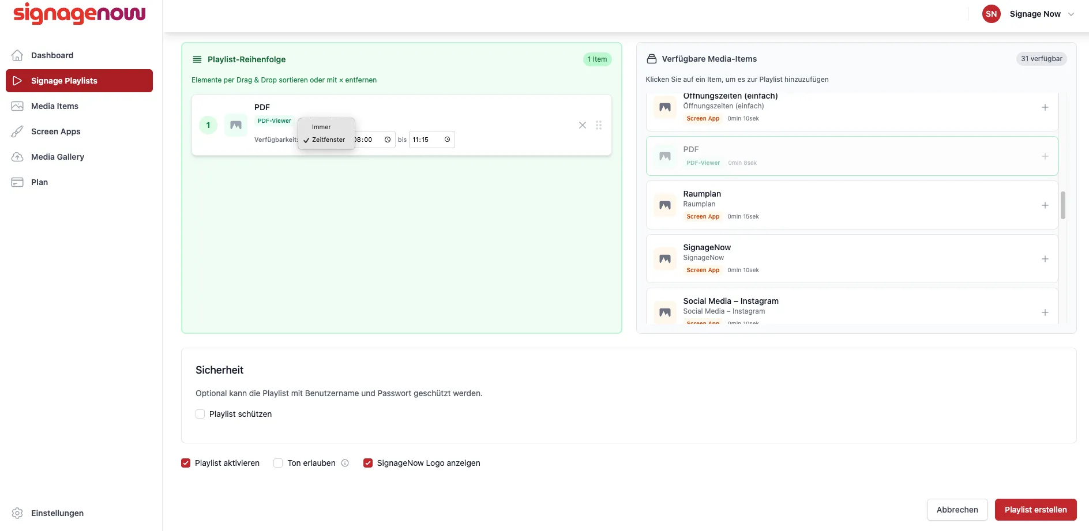Viewport: 1089px width, 531px height.
Task: Enable the Playlist schützen checkbox
Action: click(200, 414)
